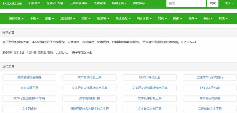
Task: Expand the 关于 dropdown menu
Action: (229, 3)
